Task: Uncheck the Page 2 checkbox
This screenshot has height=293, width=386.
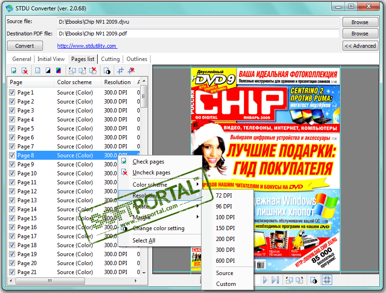Action: [12, 101]
